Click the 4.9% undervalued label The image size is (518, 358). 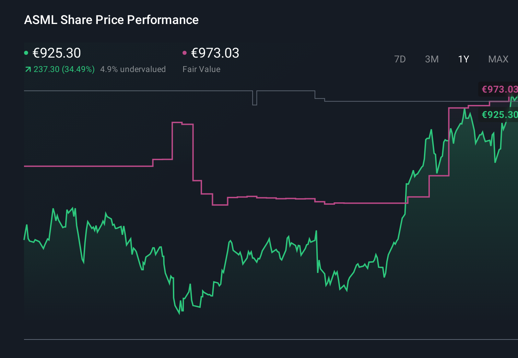(133, 69)
